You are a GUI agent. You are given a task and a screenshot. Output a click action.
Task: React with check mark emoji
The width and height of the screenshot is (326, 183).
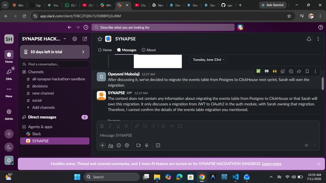[258, 71]
